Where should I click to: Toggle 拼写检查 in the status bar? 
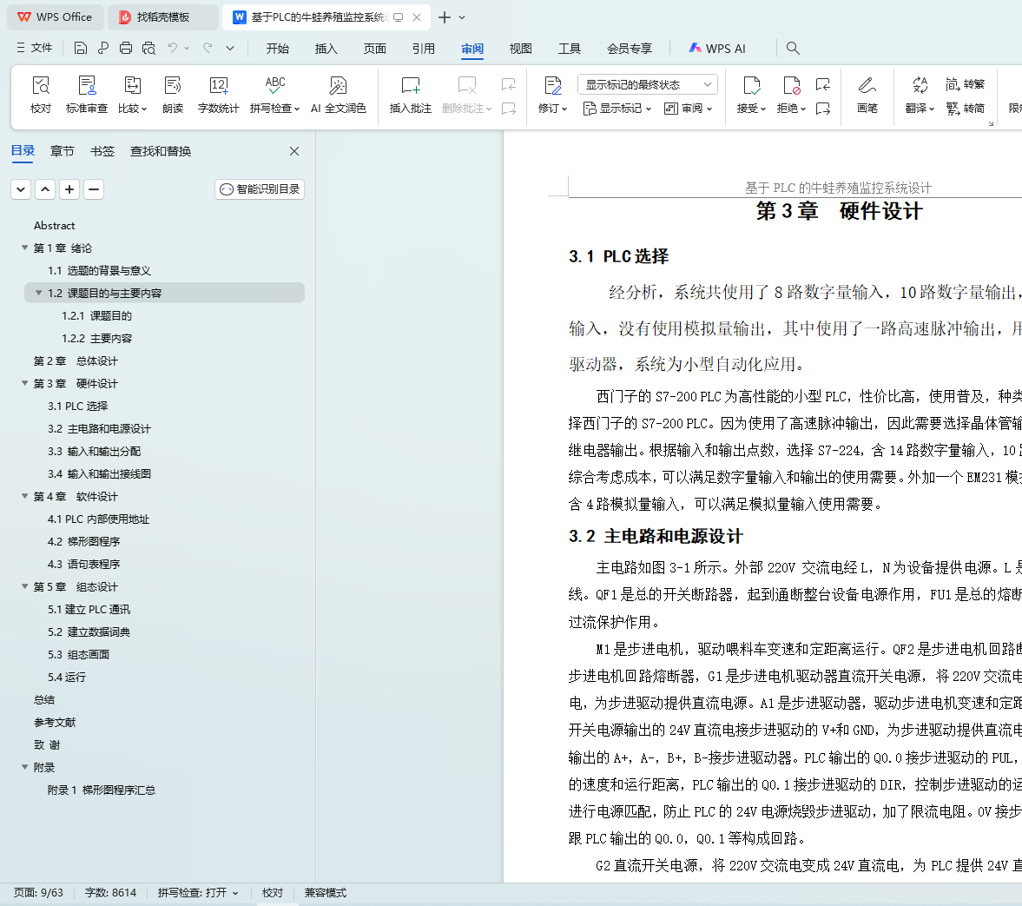[197, 893]
